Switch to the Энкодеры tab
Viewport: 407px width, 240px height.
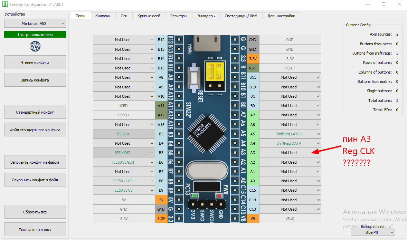206,16
